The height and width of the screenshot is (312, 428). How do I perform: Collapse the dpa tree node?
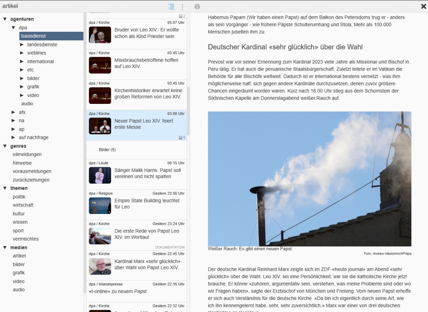[13, 28]
